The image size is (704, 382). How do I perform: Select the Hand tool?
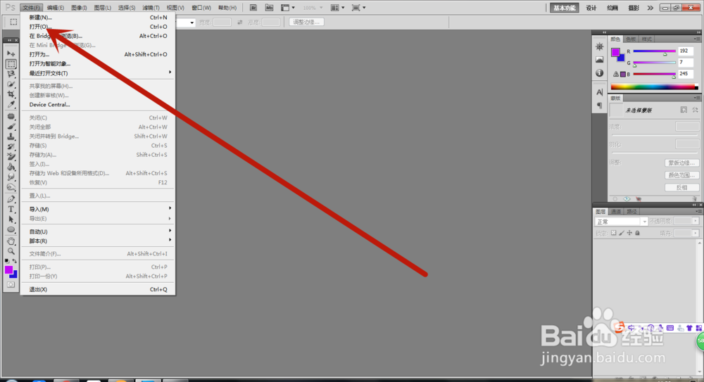click(x=11, y=241)
